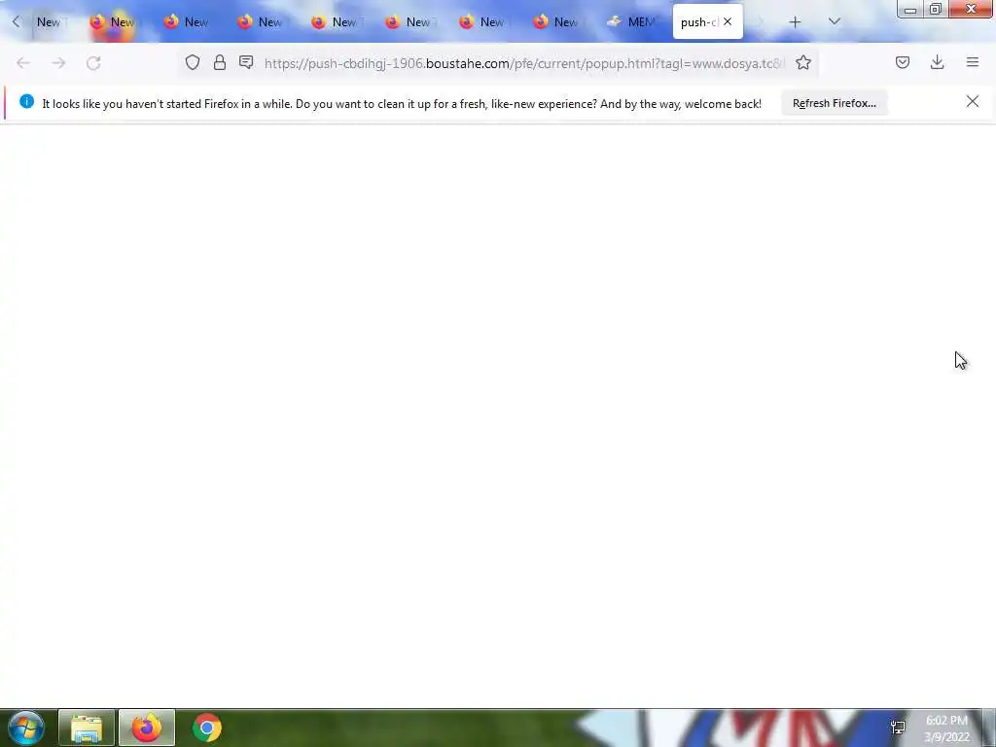
Task: Open the tracking protection shield icon
Action: 193,62
